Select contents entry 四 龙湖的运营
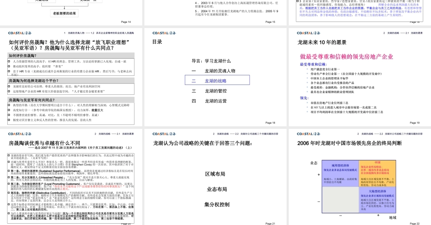This screenshot has height=225, width=431. tap(209, 101)
